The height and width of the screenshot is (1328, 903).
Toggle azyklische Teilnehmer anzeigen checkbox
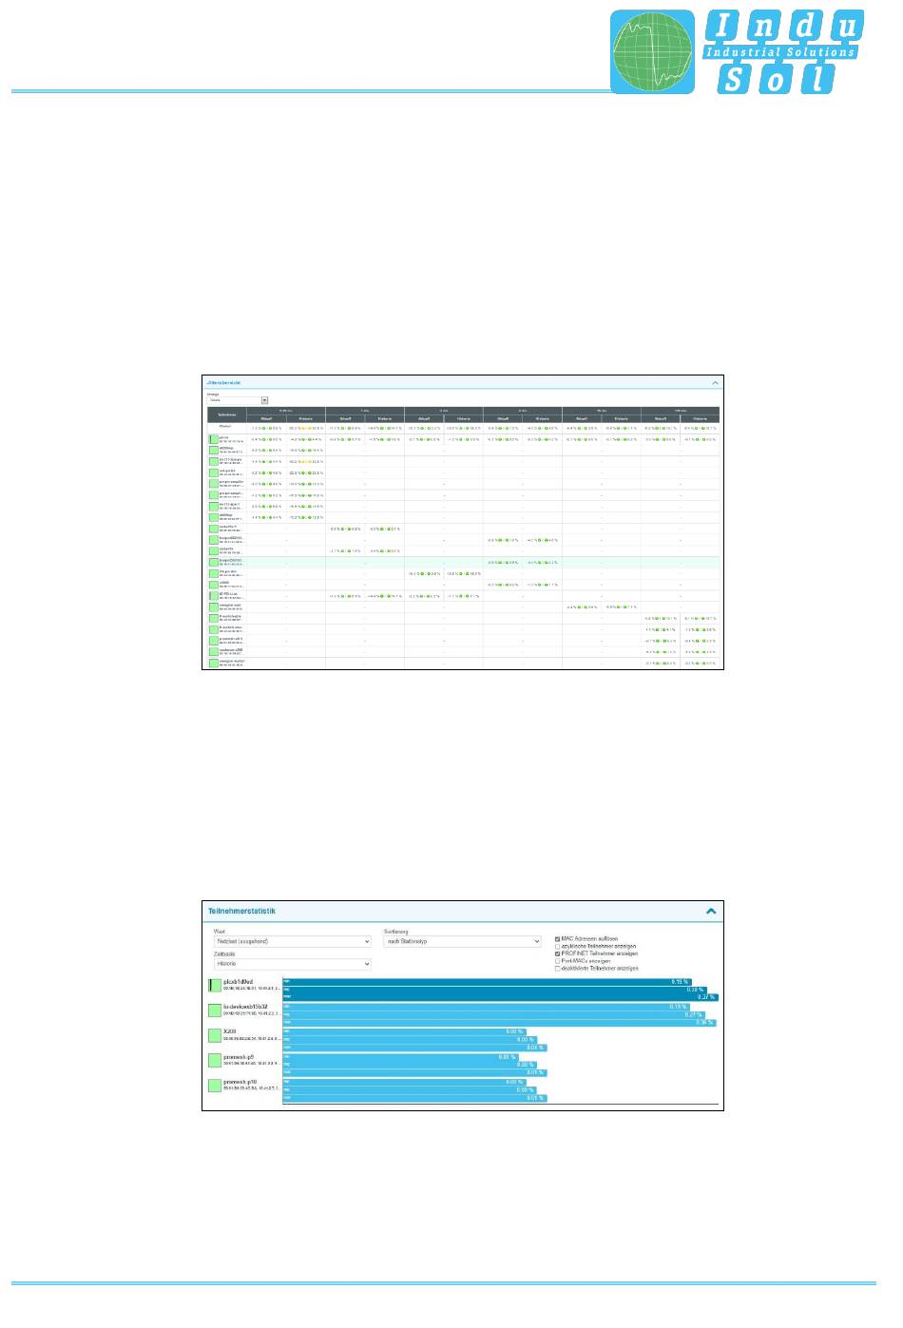[x=557, y=946]
